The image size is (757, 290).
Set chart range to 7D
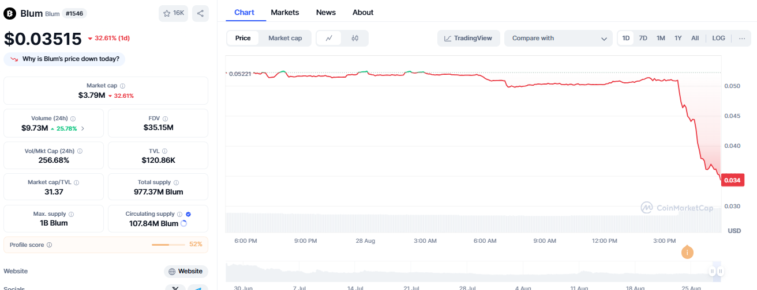pyautogui.click(x=643, y=39)
